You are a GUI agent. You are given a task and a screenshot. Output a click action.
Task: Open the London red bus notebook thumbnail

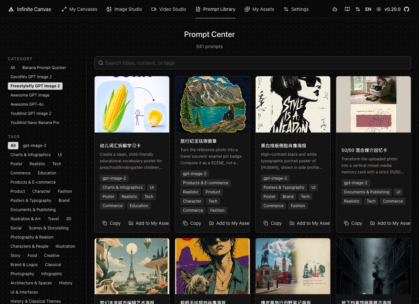pos(293,266)
